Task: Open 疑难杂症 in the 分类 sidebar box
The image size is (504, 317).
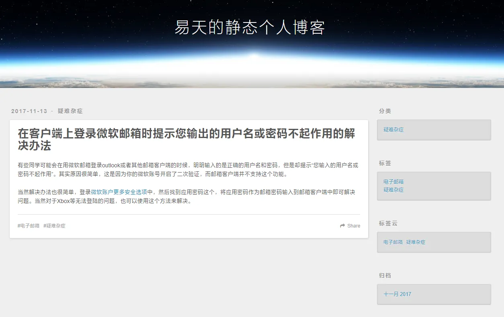Action: [x=393, y=130]
